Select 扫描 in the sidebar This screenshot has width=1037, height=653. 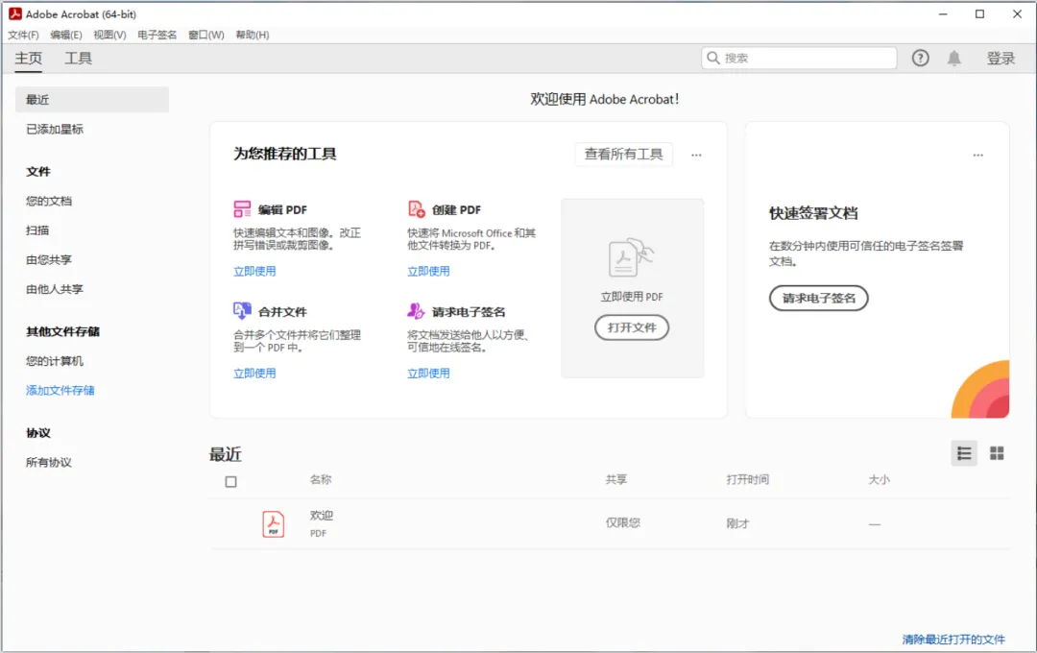(x=37, y=230)
